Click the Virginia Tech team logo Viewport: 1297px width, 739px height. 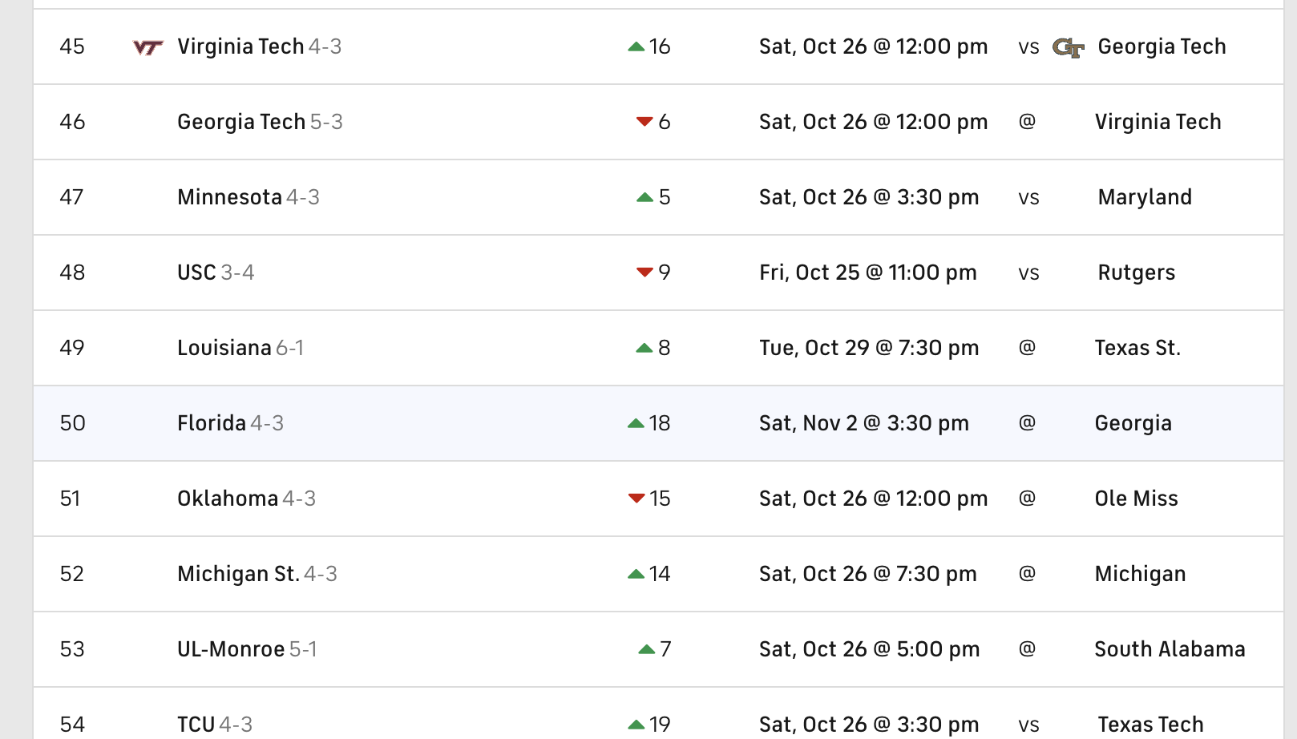147,47
